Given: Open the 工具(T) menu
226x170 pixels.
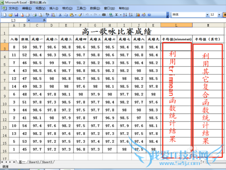Looking at the screenshot, I should click(x=81, y=8).
